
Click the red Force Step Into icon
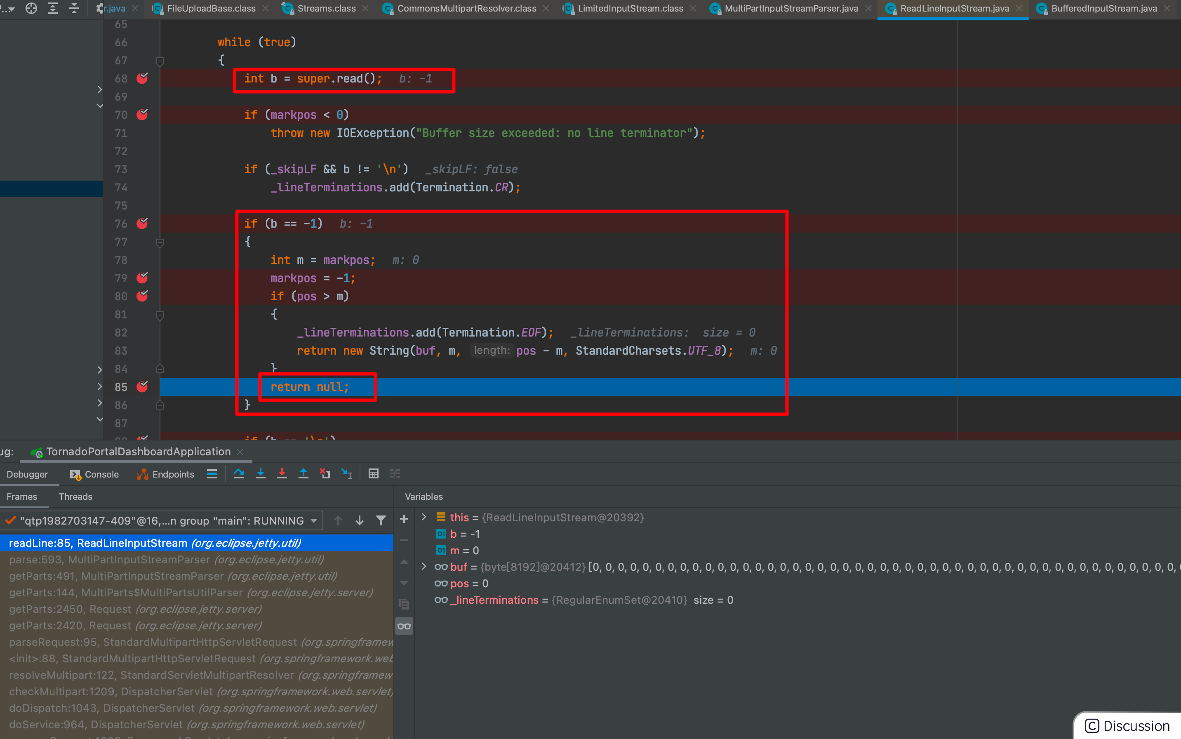point(282,473)
